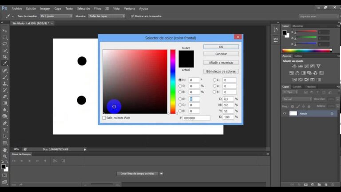Select the Move tool
The width and height of the screenshot is (341, 192).
(x=4, y=31)
